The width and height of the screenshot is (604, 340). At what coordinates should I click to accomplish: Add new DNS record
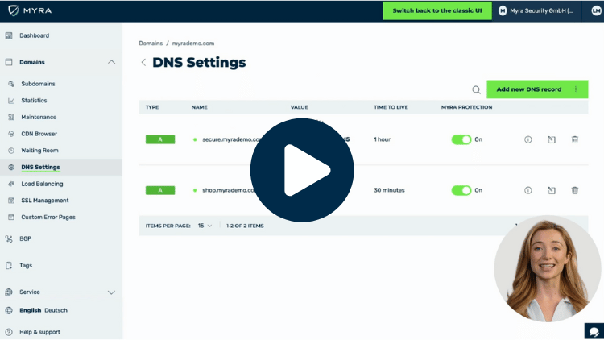[x=537, y=89]
